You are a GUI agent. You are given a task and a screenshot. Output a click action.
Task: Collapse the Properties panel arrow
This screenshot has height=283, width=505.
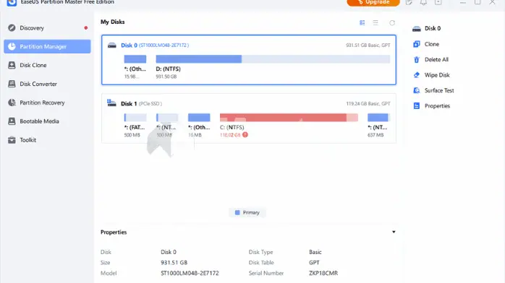[x=394, y=232]
